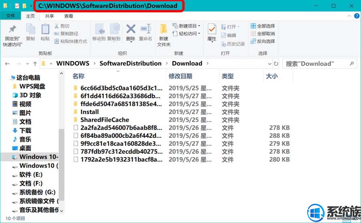The image size is (361, 223).
Task: Click the blue Help question mark icon
Action: pyautogui.click(x=357, y=16)
